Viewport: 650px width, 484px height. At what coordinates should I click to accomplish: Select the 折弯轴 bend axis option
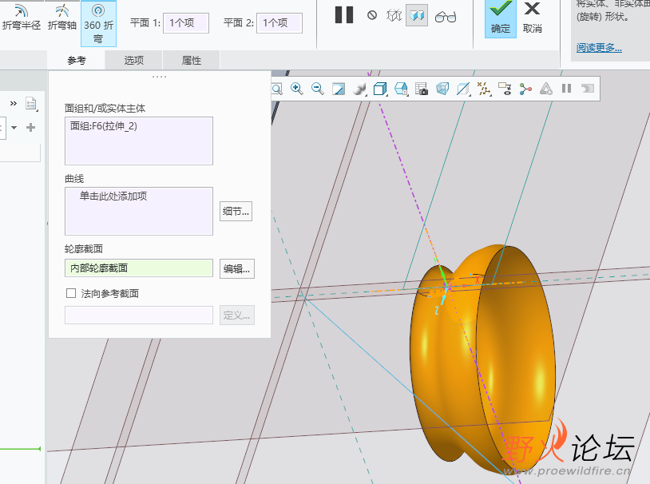[x=62, y=18]
